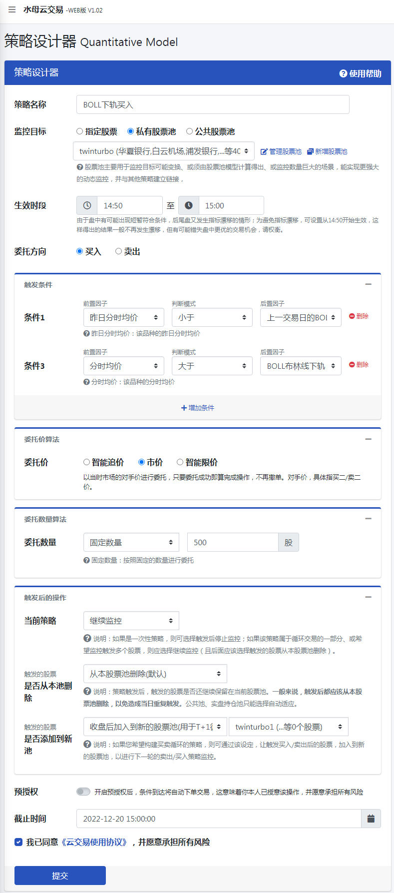Select the 私有股票池 radio option
This screenshot has height=893, width=394.
pyautogui.click(x=130, y=131)
